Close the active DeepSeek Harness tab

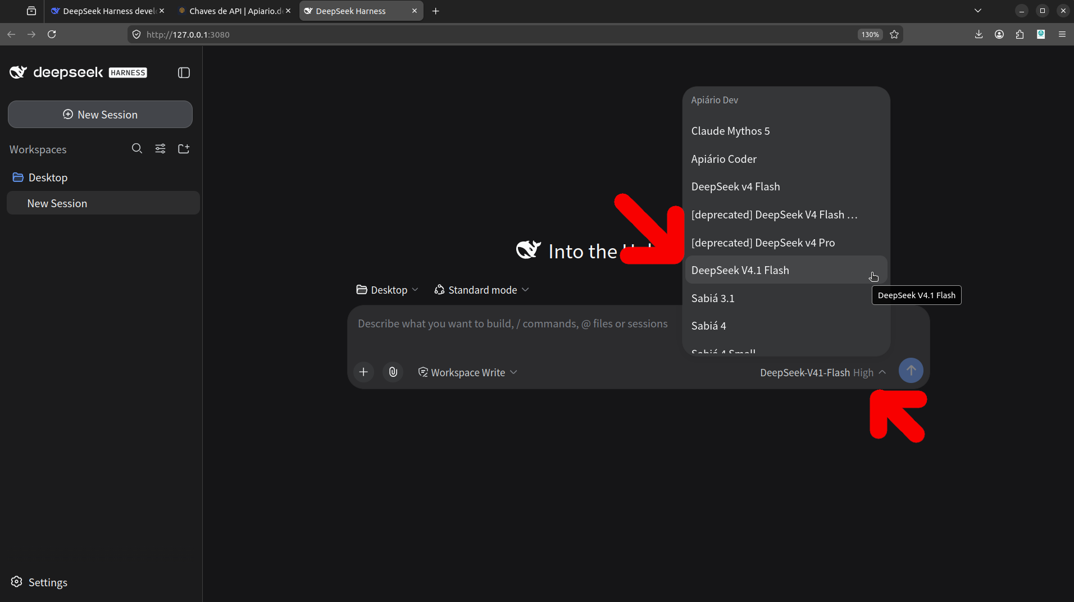click(415, 11)
